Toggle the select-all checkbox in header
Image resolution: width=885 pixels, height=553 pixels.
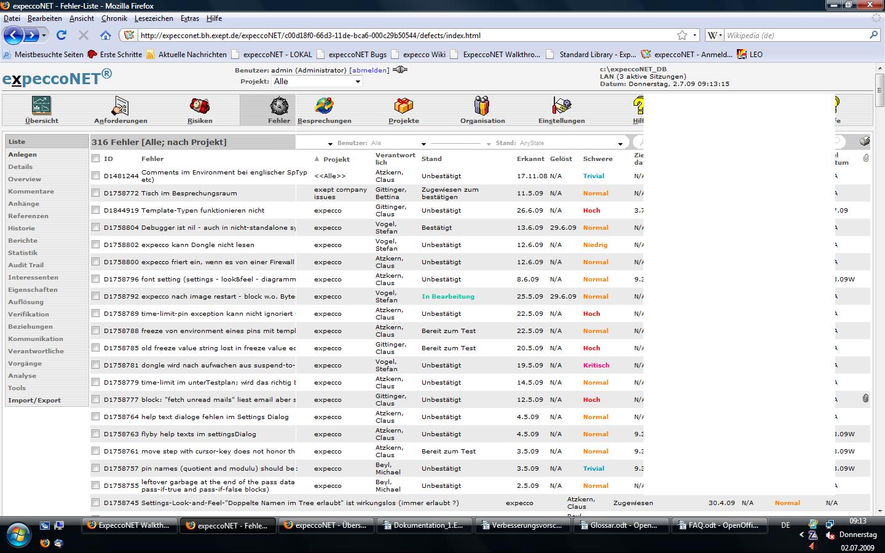pyautogui.click(x=96, y=159)
